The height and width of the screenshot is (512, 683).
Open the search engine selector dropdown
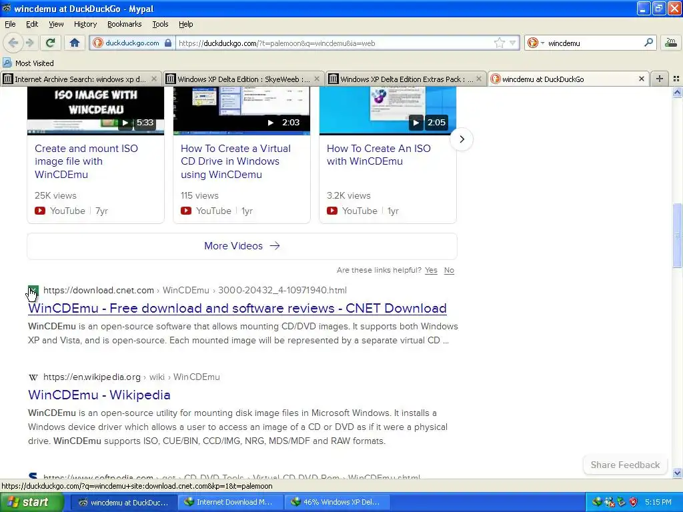pos(536,43)
